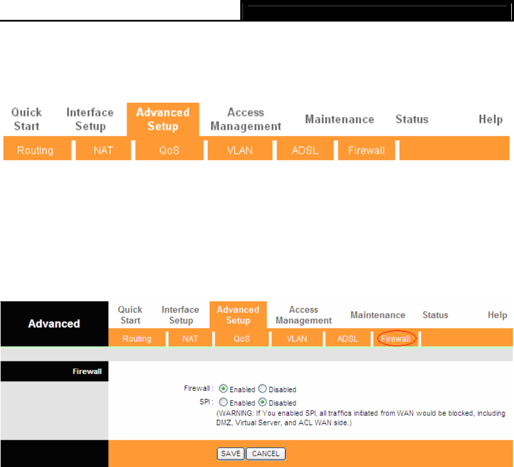Select Advanced Setup tab in upper navigation bar
514x467 pixels.
click(x=163, y=119)
